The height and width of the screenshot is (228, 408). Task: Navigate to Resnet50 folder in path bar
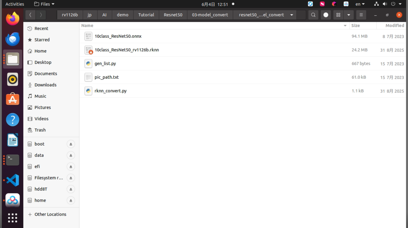tap(173, 15)
